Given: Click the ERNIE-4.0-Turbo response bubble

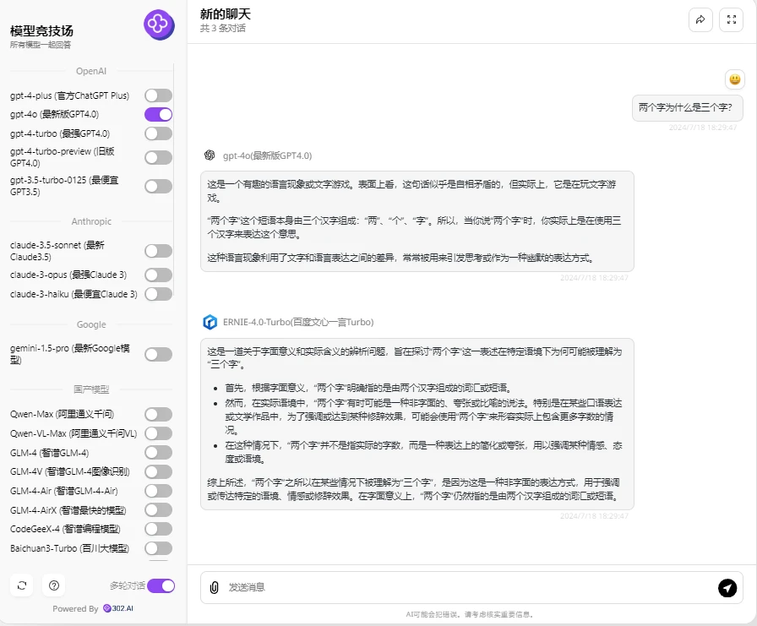Looking at the screenshot, I should click(x=417, y=424).
